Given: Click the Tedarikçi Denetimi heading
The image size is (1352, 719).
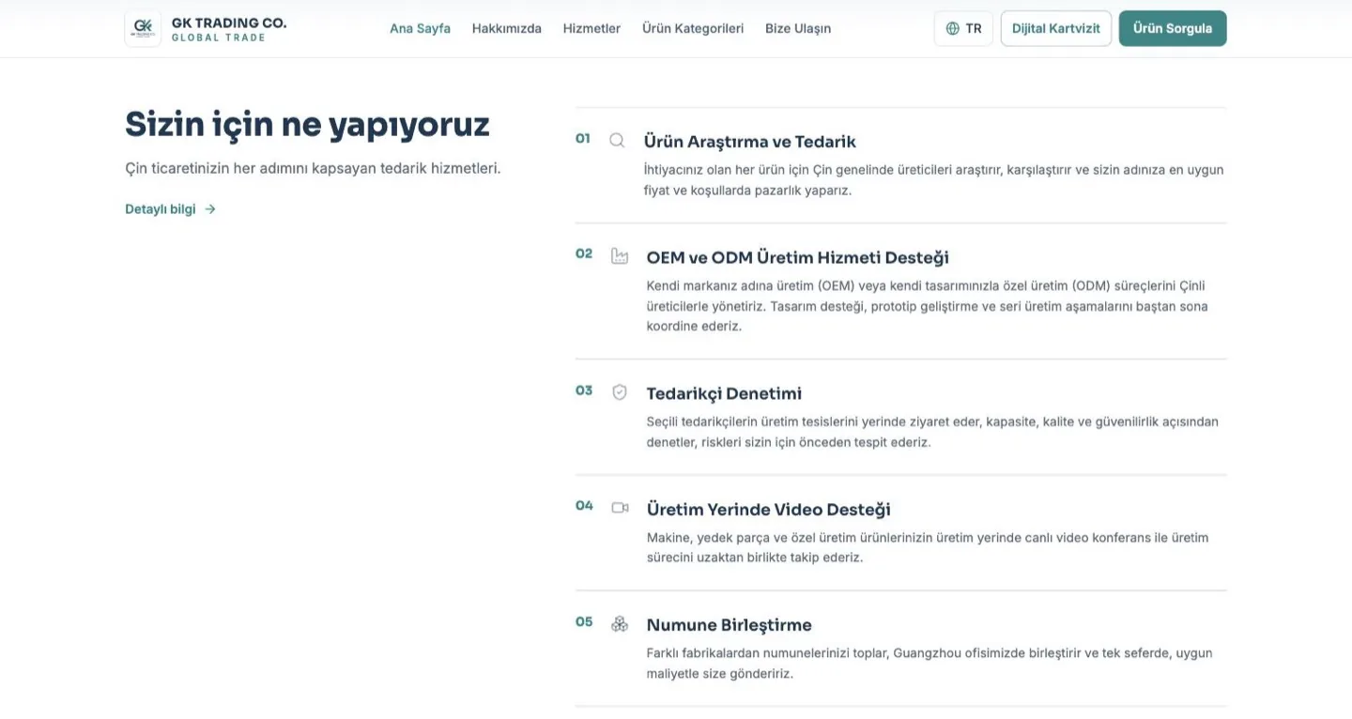Looking at the screenshot, I should (724, 393).
